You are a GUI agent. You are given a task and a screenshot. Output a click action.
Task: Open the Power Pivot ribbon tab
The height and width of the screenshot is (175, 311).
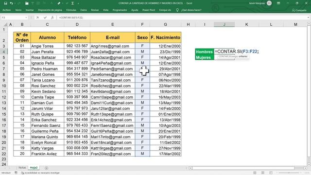149,10
